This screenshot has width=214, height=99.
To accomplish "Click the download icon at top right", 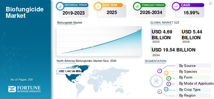I will (211, 3).
